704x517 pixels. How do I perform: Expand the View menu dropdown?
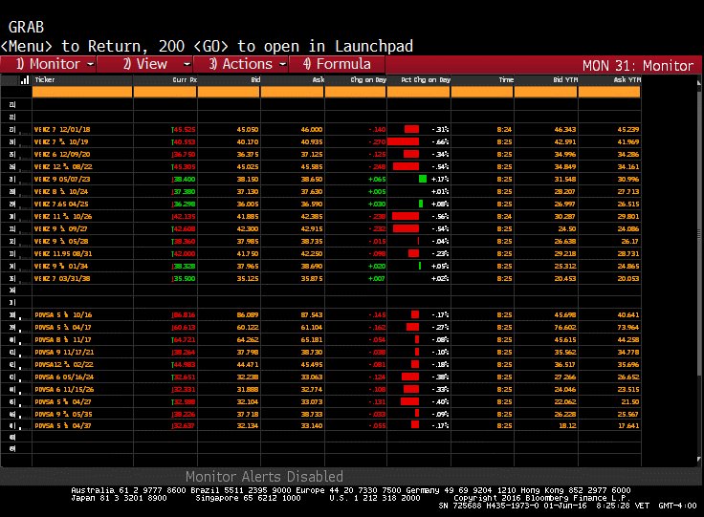tap(149, 64)
